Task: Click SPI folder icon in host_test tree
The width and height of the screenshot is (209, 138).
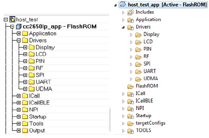Action: click(32, 75)
